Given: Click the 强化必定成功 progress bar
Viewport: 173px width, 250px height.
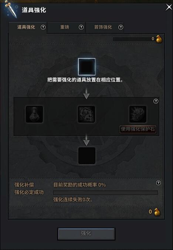Looking at the screenshot, I should [x=105, y=192].
